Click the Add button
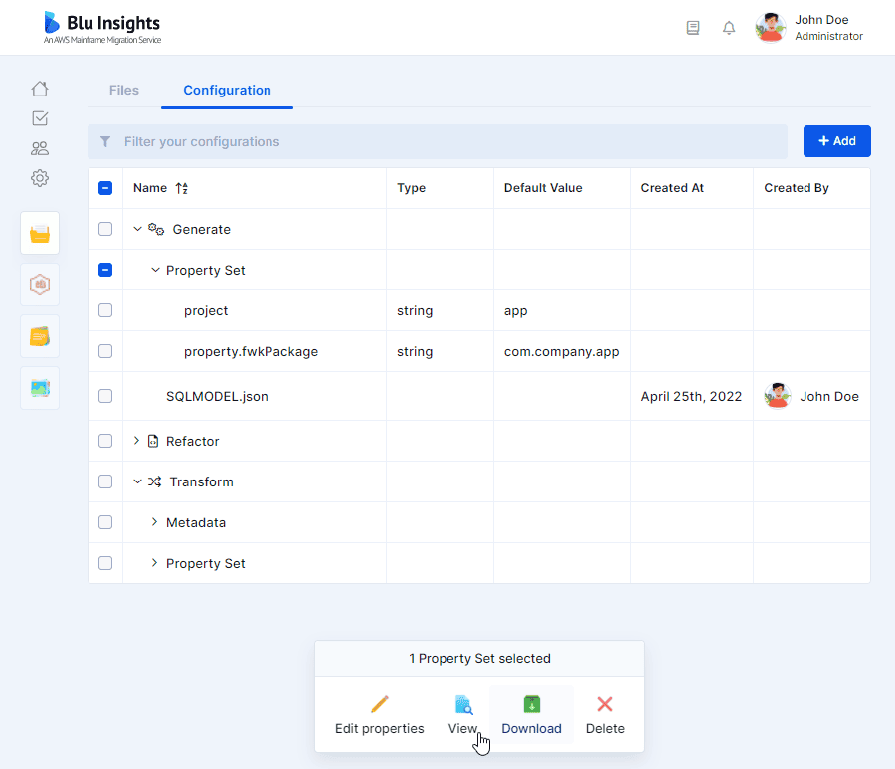Image resolution: width=895 pixels, height=769 pixels. tap(836, 141)
